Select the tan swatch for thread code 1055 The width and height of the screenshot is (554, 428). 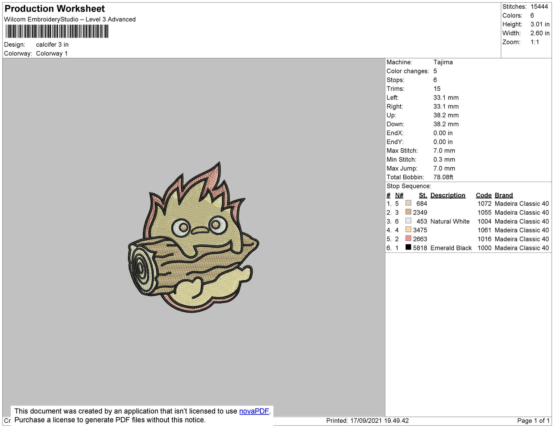pos(408,212)
